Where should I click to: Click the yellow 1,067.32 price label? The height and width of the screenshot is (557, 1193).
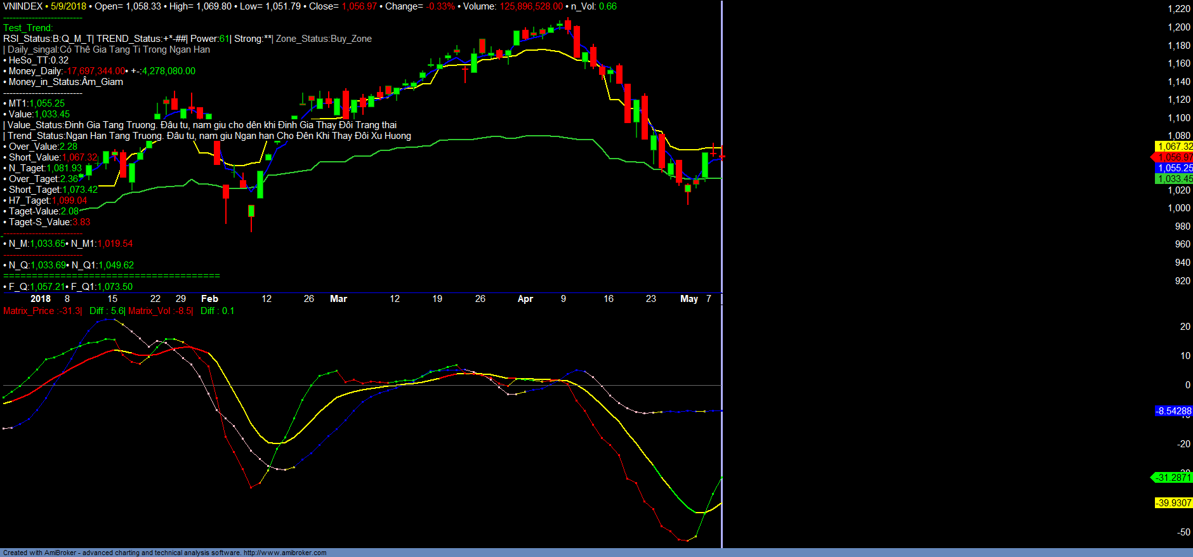[1175, 147]
